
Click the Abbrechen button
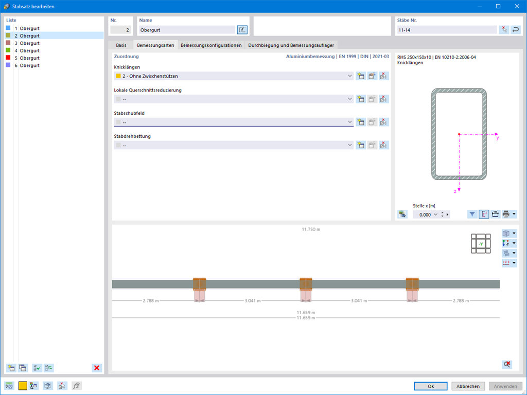tap(468, 386)
